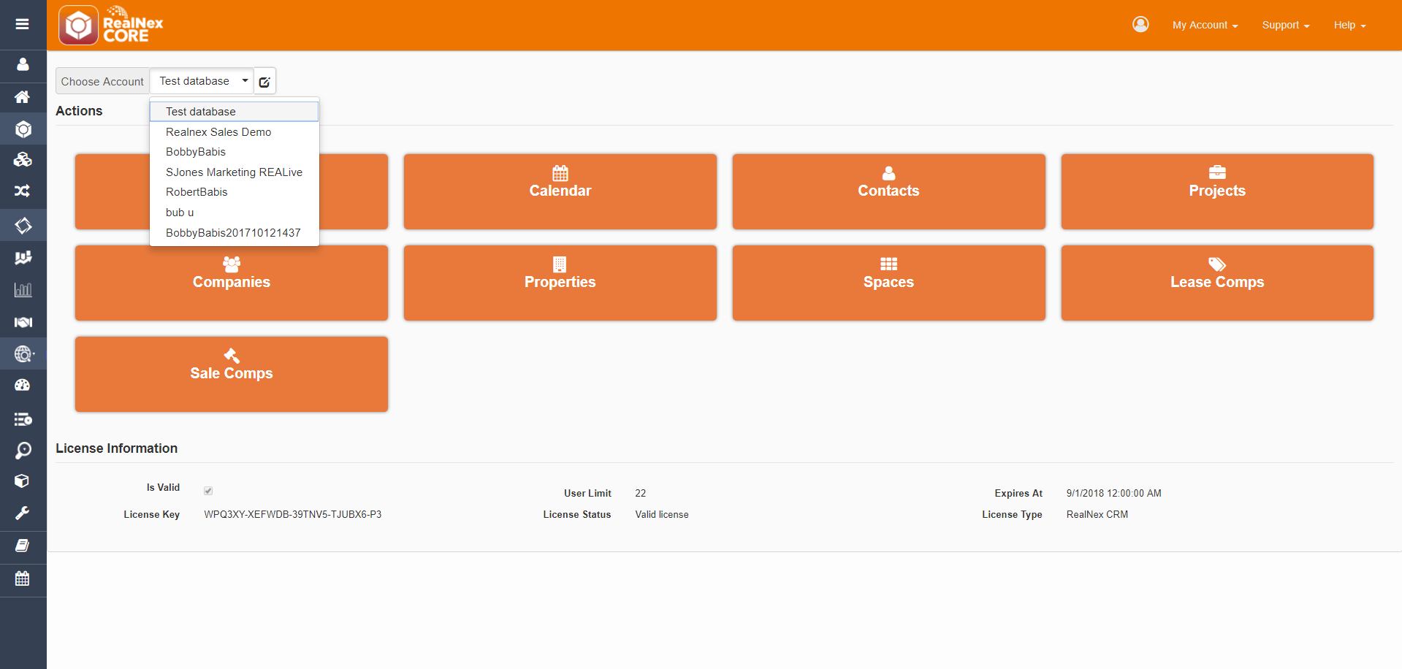
Task: Choose RobertBabis from account list
Action: click(x=235, y=192)
